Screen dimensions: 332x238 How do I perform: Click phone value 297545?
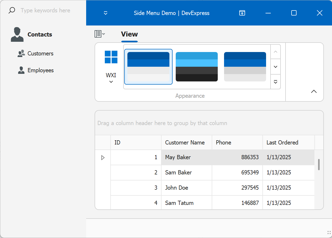[x=250, y=188]
